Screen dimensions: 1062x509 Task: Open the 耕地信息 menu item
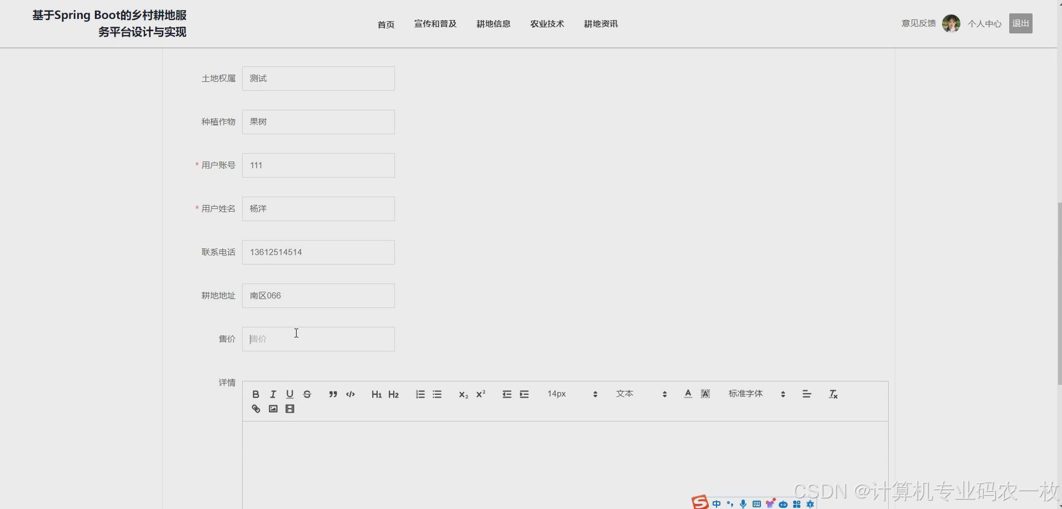click(493, 24)
